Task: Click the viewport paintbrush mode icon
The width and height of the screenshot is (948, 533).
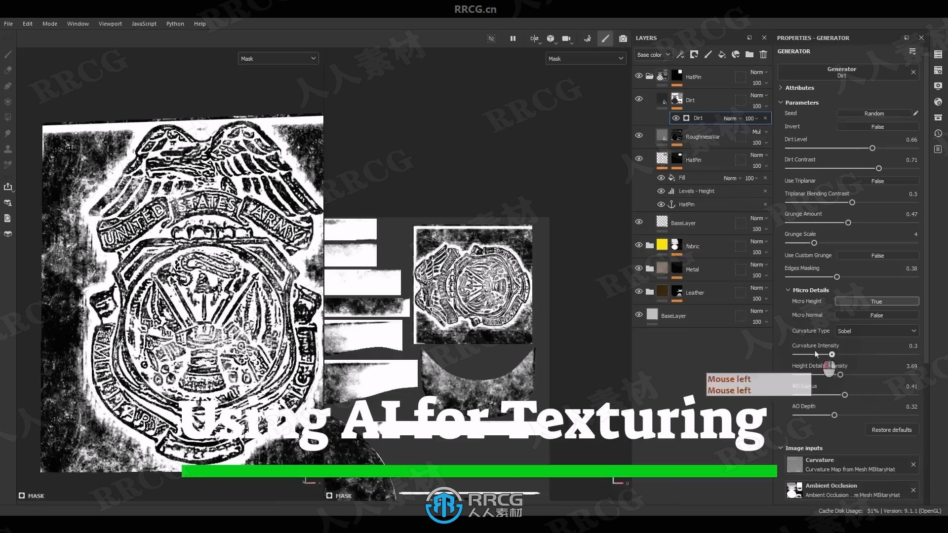Action: (605, 38)
